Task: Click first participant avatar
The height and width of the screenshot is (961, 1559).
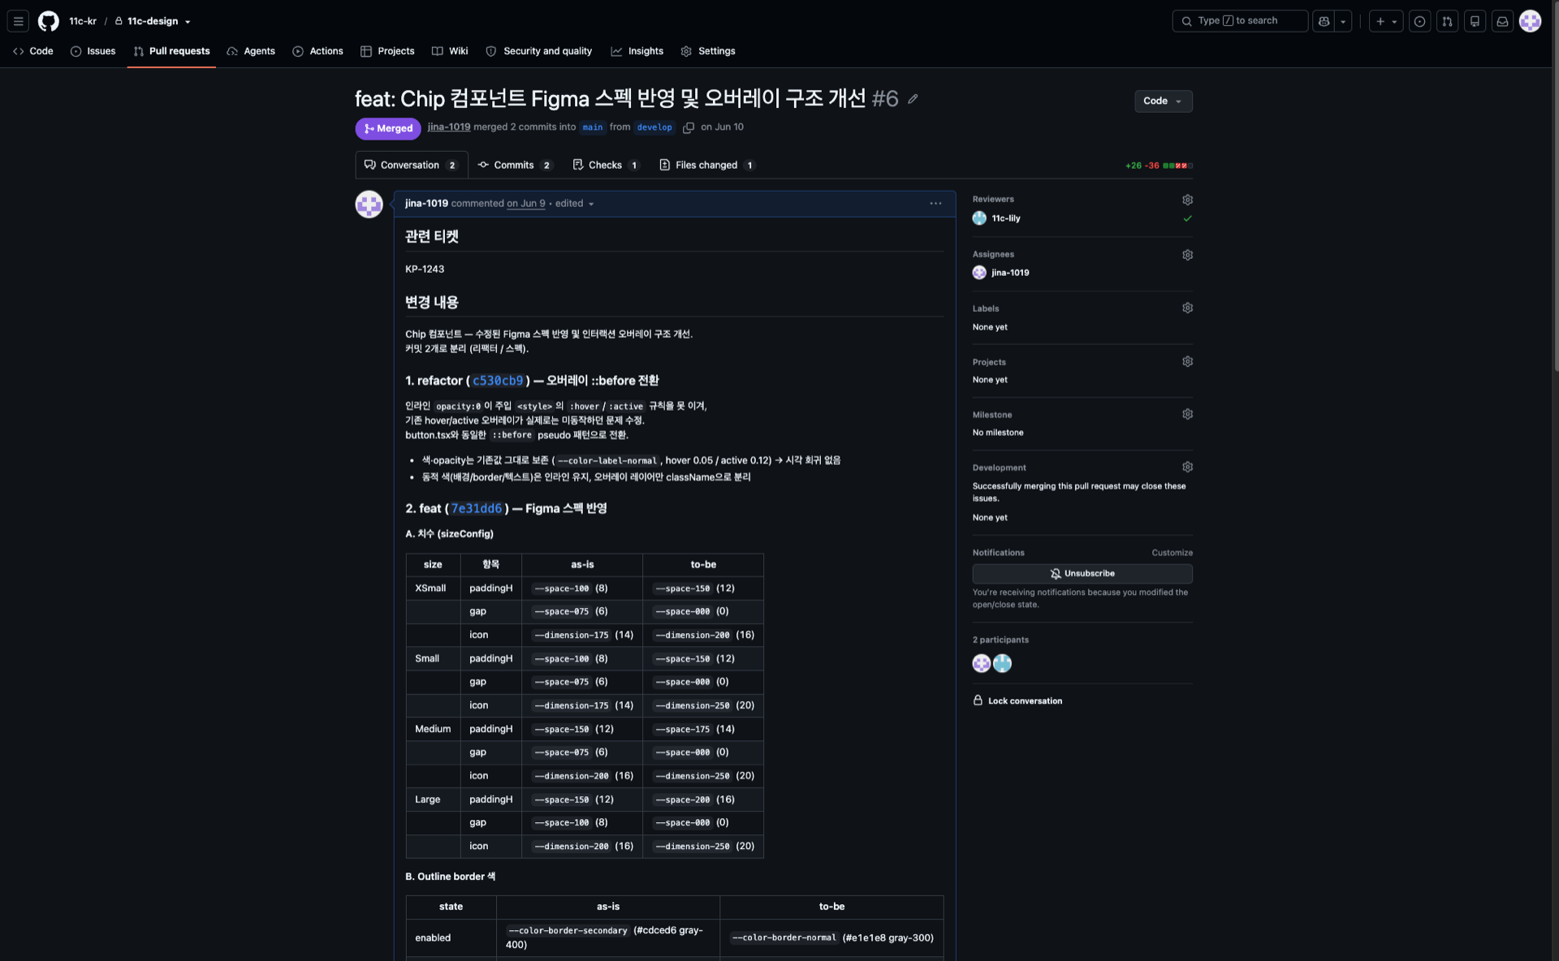Action: (981, 664)
